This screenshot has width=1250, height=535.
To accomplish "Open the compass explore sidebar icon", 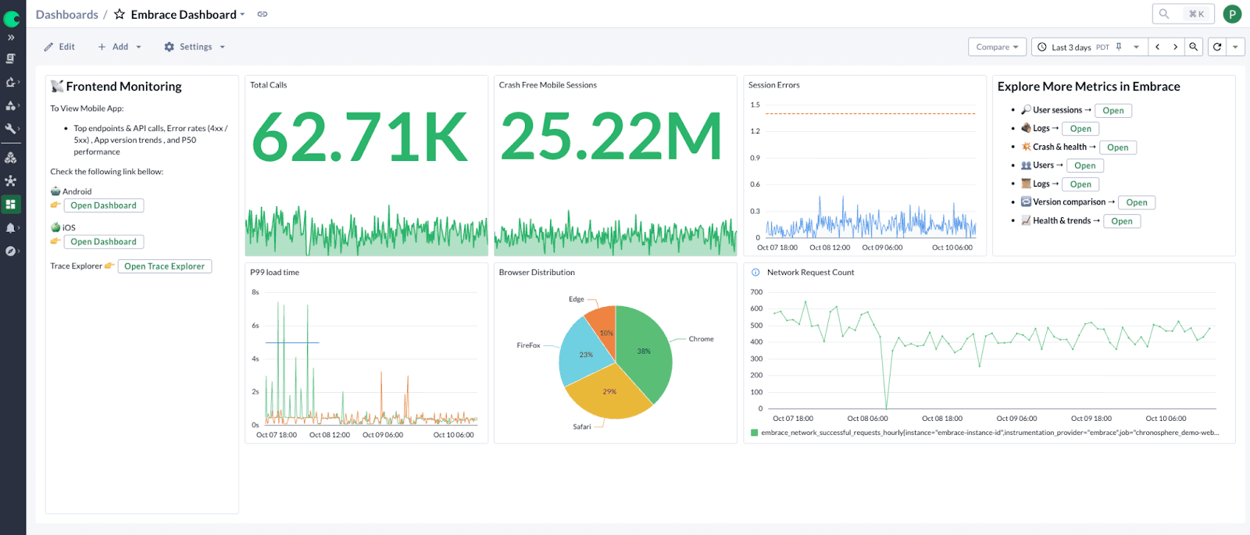I will coord(11,251).
